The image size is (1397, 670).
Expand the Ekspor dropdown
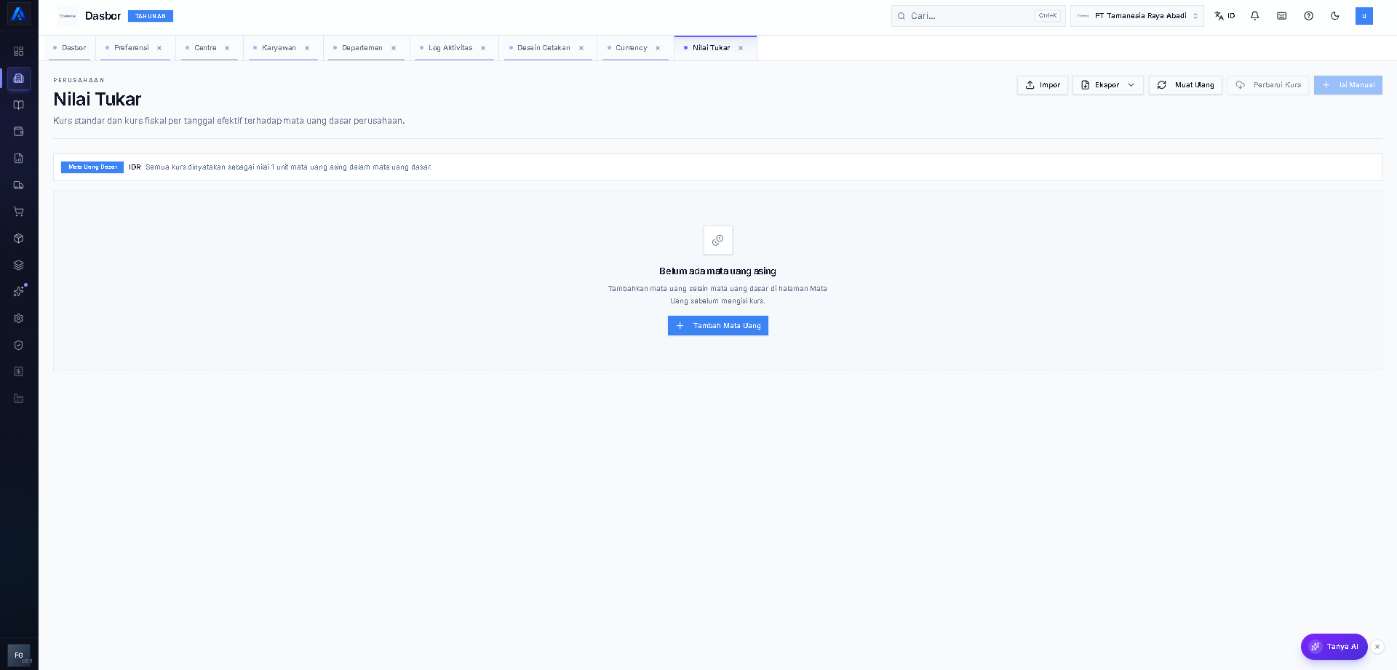[x=1108, y=85]
